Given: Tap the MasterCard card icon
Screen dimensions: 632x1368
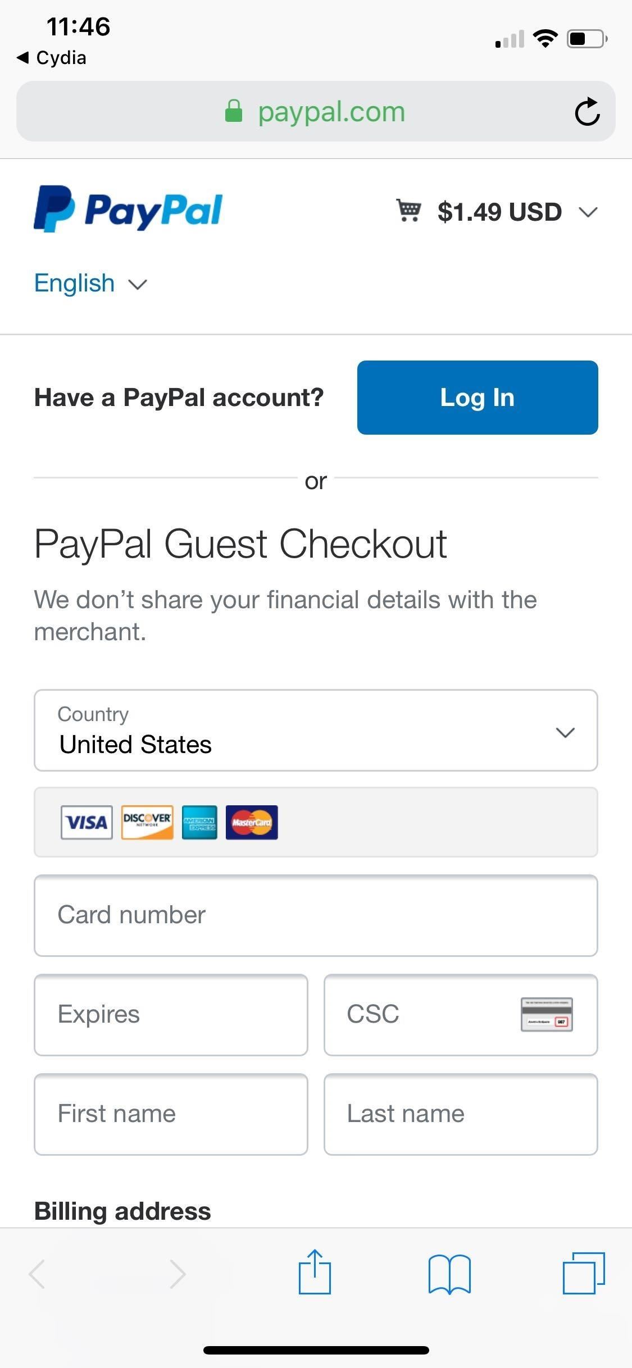Looking at the screenshot, I should 252,823.
